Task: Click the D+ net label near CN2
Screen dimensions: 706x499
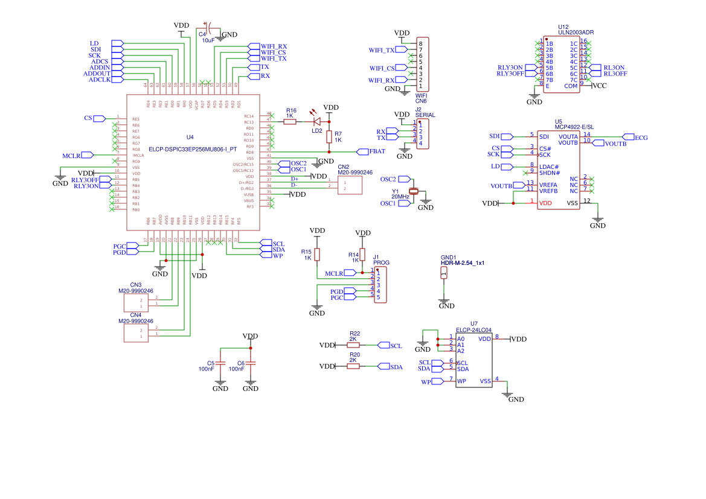Action: pos(295,179)
